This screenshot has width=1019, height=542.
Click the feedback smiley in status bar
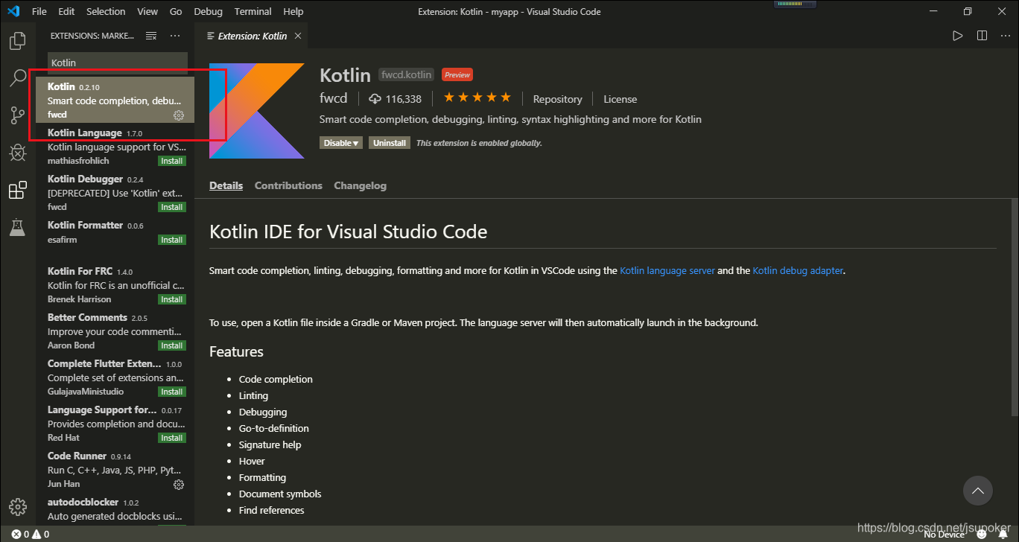(983, 534)
